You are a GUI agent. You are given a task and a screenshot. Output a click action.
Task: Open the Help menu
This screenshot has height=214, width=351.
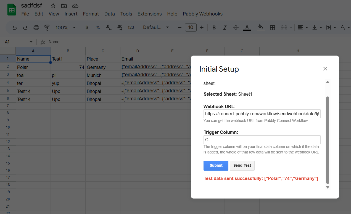coord(172,14)
